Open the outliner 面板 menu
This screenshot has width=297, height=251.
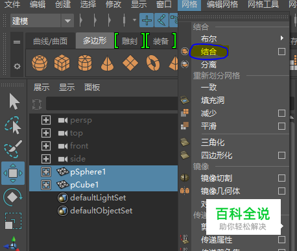pos(92,88)
